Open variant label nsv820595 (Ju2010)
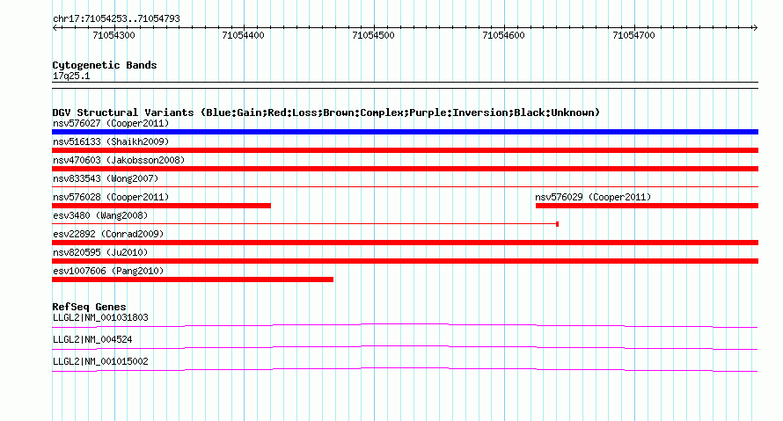Viewport: 783px width, 421px height. [x=100, y=252]
